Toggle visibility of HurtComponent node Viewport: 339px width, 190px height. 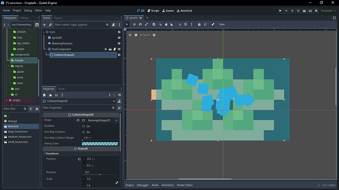[x=119, y=49]
